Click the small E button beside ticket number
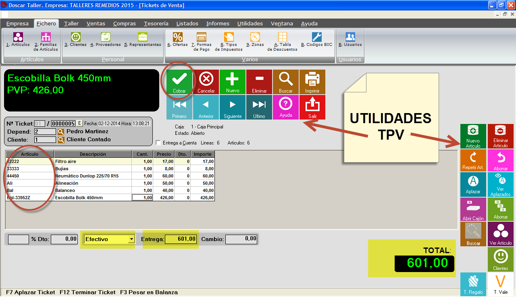The image size is (516, 297). [x=79, y=123]
